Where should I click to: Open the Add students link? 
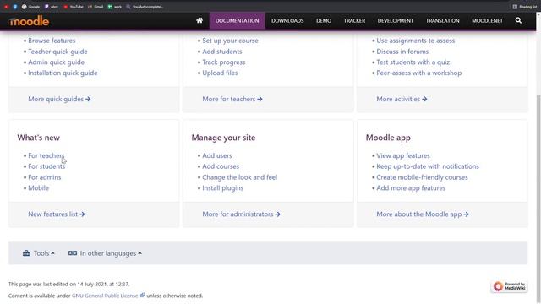[x=222, y=52]
